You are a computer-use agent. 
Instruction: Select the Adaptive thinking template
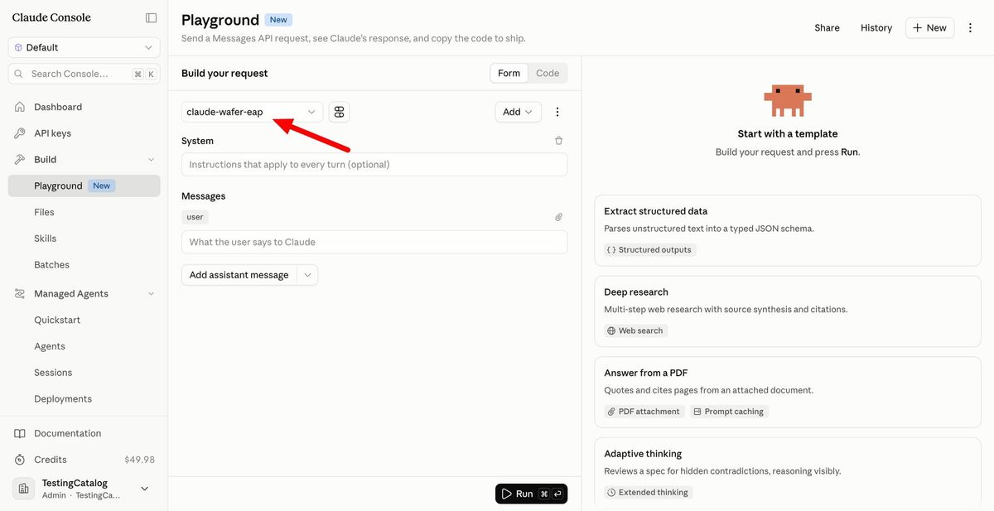pos(788,474)
